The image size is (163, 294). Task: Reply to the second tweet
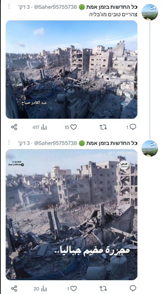pos(133,288)
